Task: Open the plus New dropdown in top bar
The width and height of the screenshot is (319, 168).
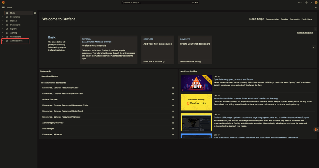Action: (300, 2)
